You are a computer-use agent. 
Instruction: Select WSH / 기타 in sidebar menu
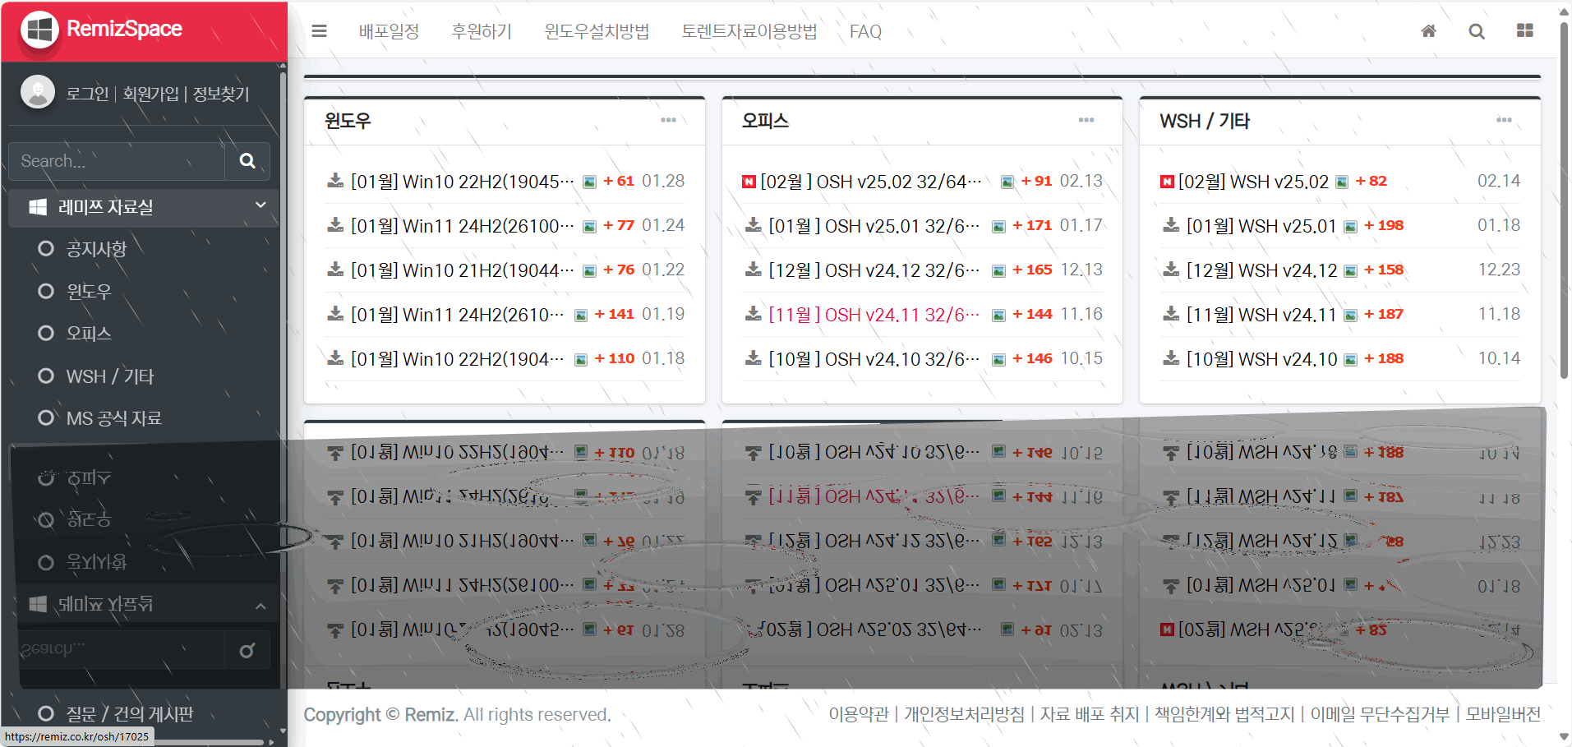(110, 376)
